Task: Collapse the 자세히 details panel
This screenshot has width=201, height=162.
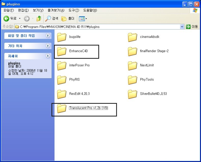Action: (x=48, y=56)
